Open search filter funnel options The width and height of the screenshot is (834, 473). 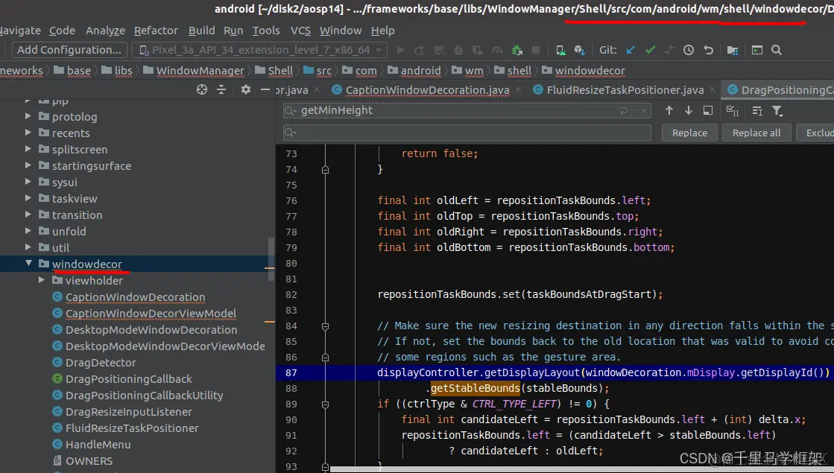tap(777, 110)
